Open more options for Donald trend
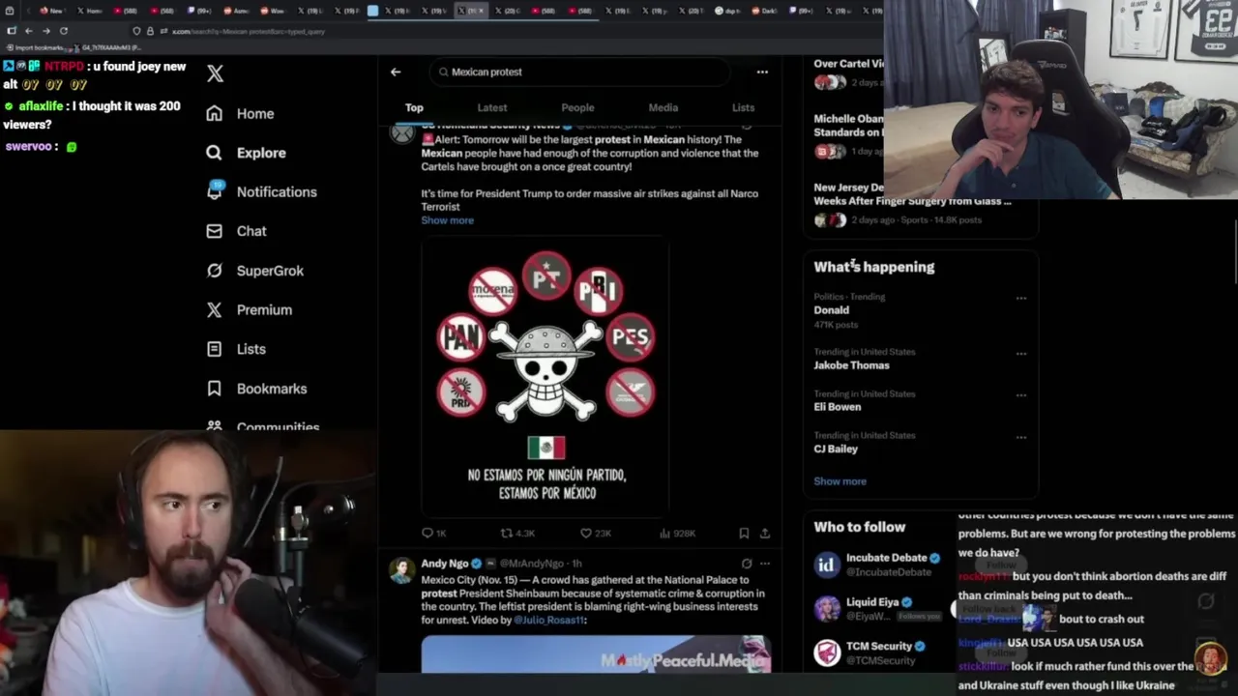Viewport: 1238px width, 696px height. [x=1021, y=299]
